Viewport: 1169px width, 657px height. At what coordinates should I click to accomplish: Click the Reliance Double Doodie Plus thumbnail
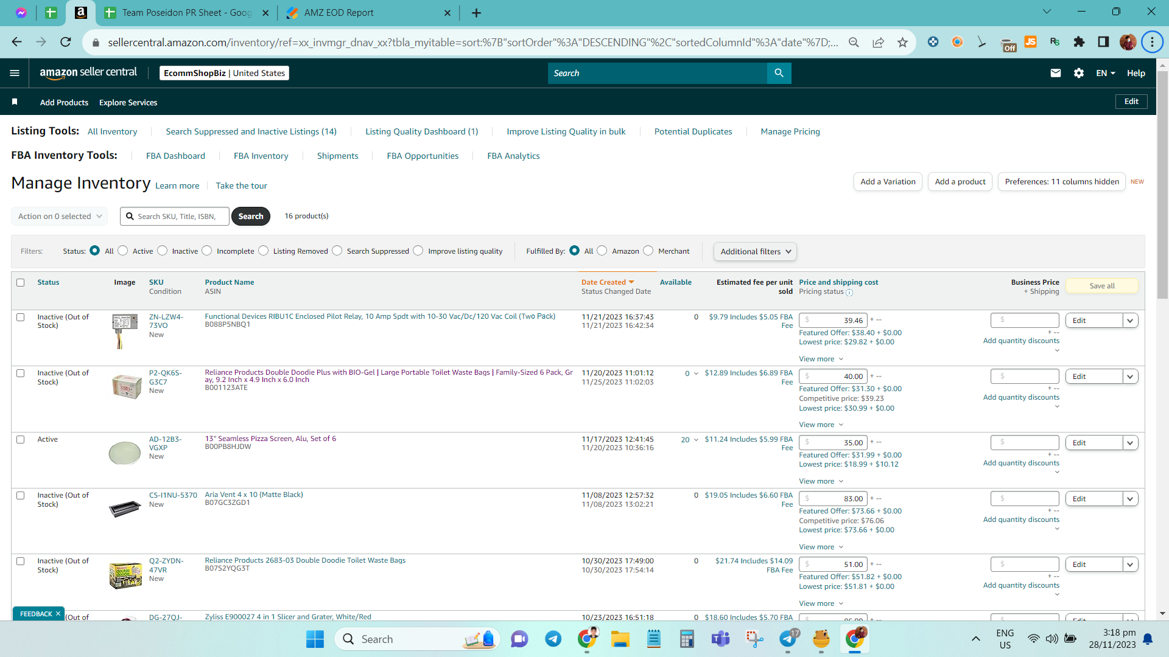127,386
